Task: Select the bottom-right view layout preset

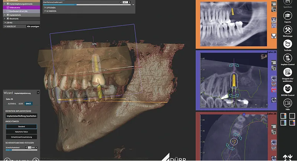Action: coord(292,123)
